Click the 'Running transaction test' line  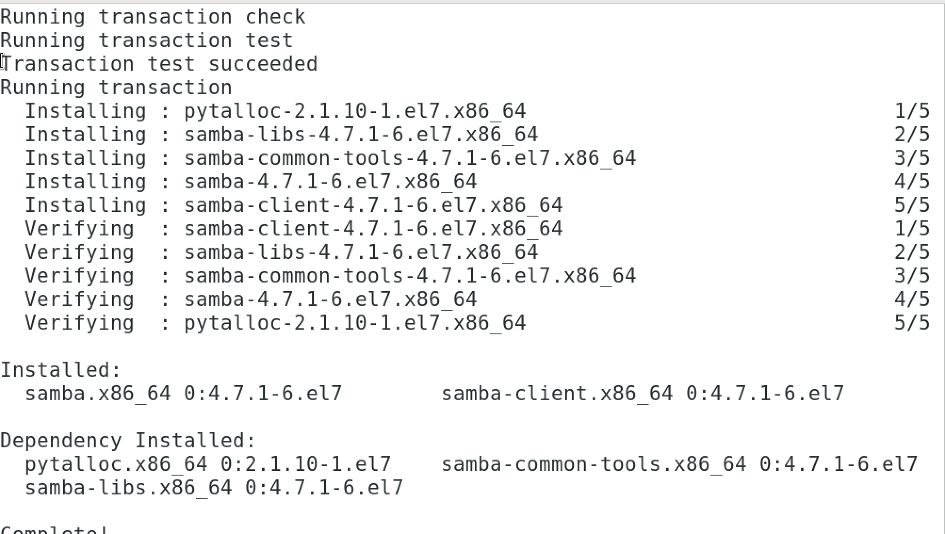(147, 40)
